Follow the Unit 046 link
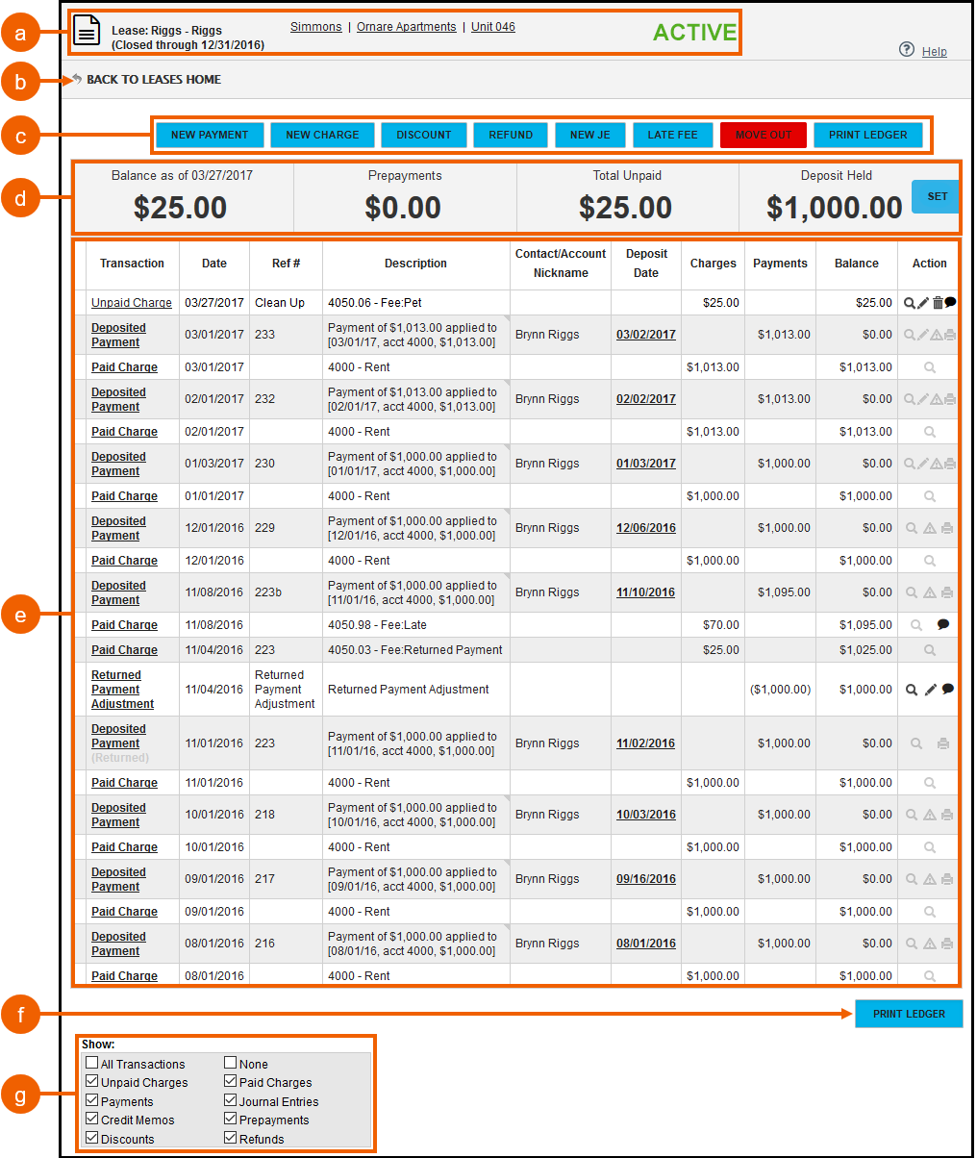The width and height of the screenshot is (977, 1158). 492,26
